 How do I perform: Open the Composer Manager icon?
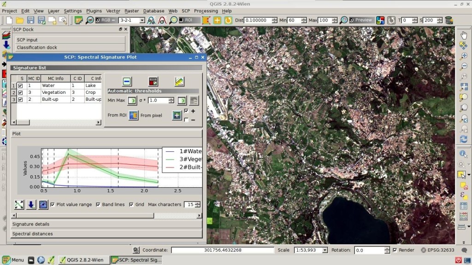(63, 20)
